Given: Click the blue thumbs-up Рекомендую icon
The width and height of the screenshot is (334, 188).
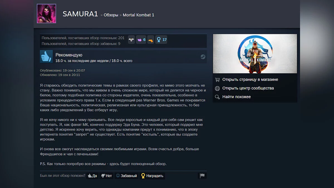Looking at the screenshot, I should [x=46, y=57].
